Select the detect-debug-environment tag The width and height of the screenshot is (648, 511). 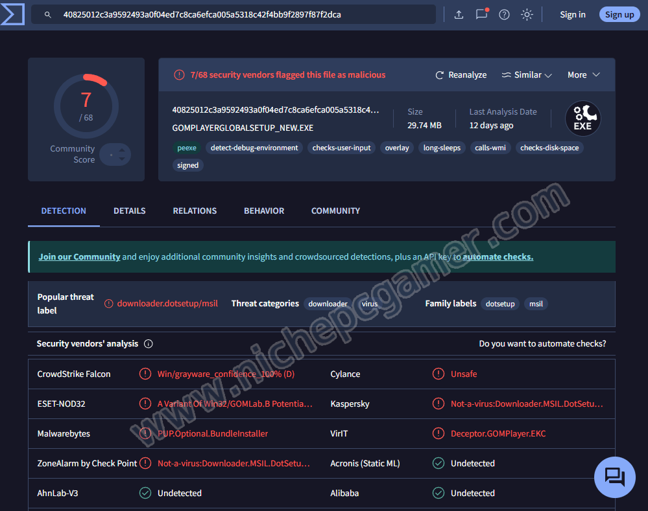pos(254,148)
